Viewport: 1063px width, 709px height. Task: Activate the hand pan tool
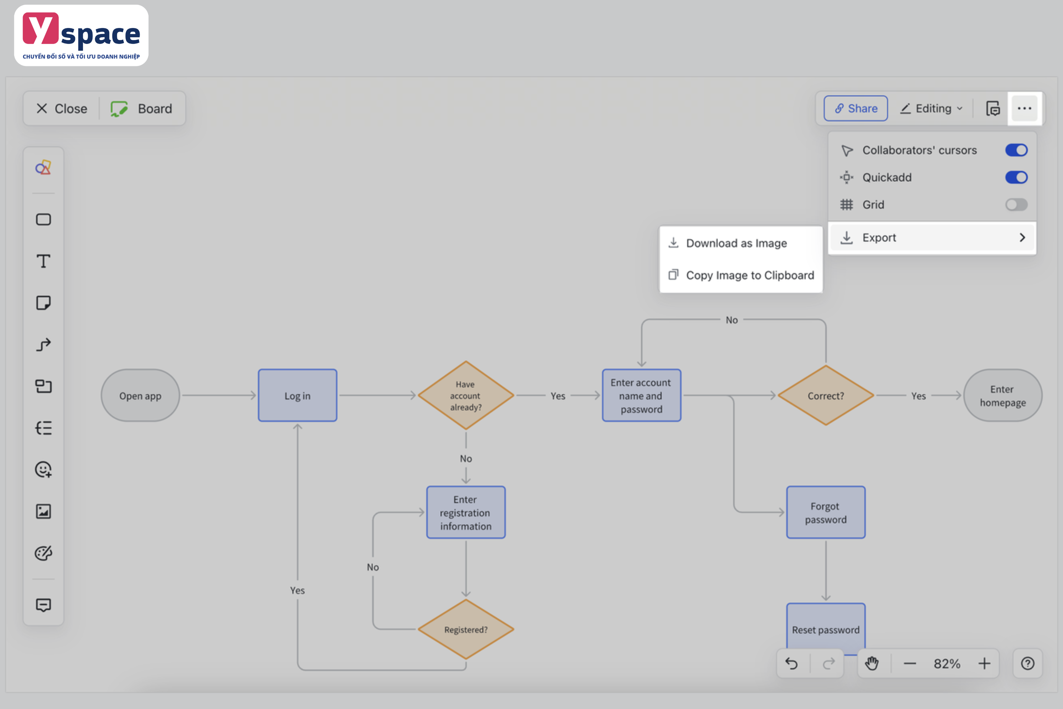872,663
